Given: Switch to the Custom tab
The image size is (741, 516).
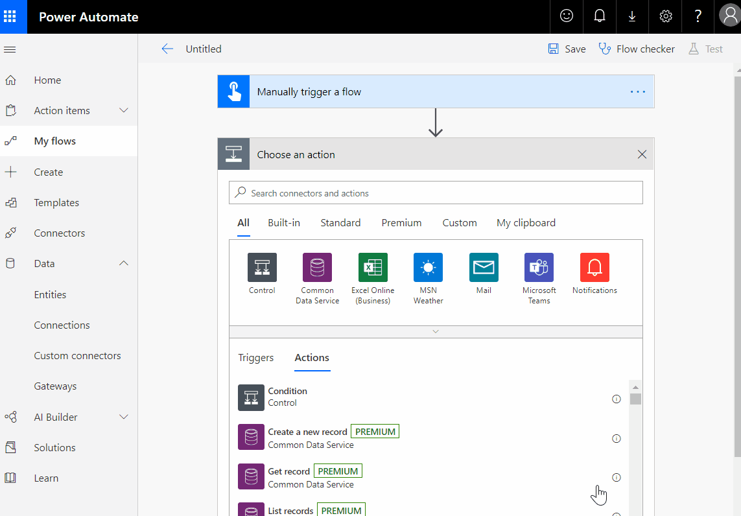Looking at the screenshot, I should pos(460,222).
